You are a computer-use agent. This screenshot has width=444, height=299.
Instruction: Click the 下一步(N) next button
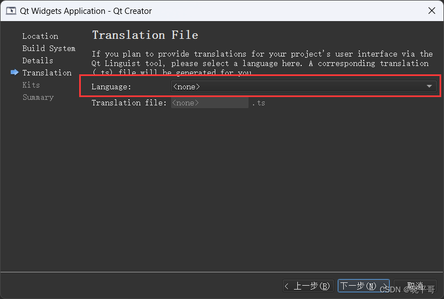coord(363,286)
